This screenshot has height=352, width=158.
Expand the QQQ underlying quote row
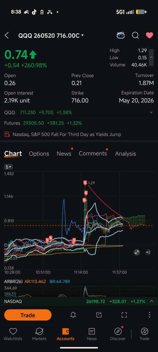79,112
